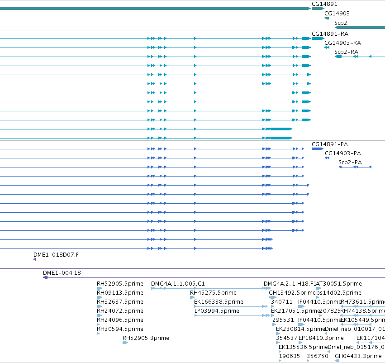Select the 340711 feature label
This screenshot has width=385, height=363.
(282, 302)
